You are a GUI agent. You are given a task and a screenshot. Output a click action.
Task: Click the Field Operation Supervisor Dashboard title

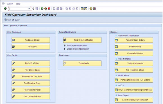(x=31, y=15)
